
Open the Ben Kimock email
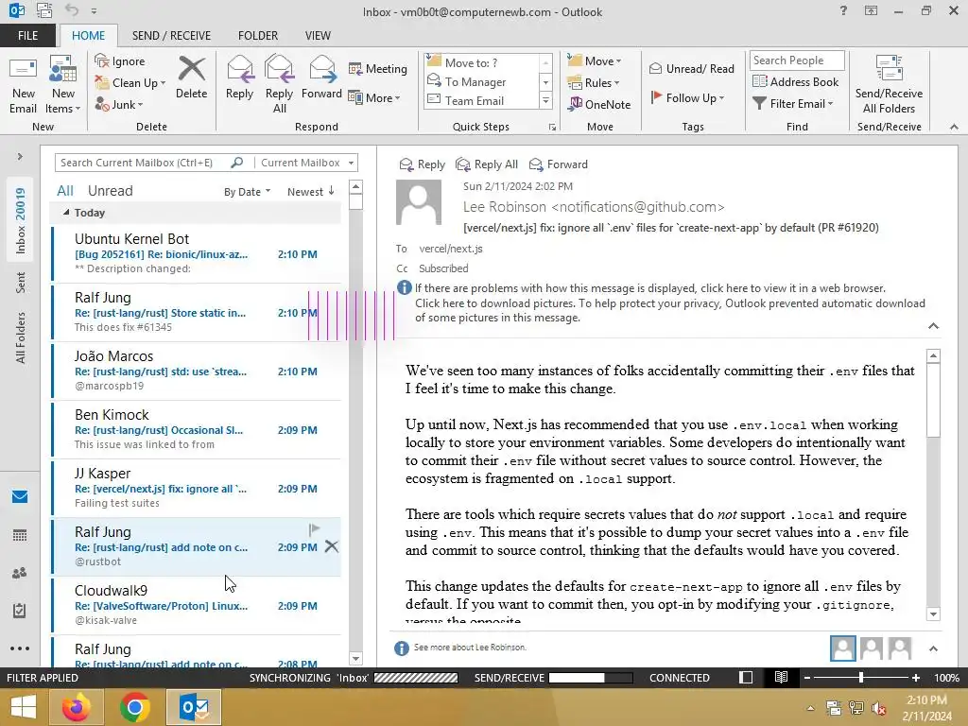(x=197, y=430)
